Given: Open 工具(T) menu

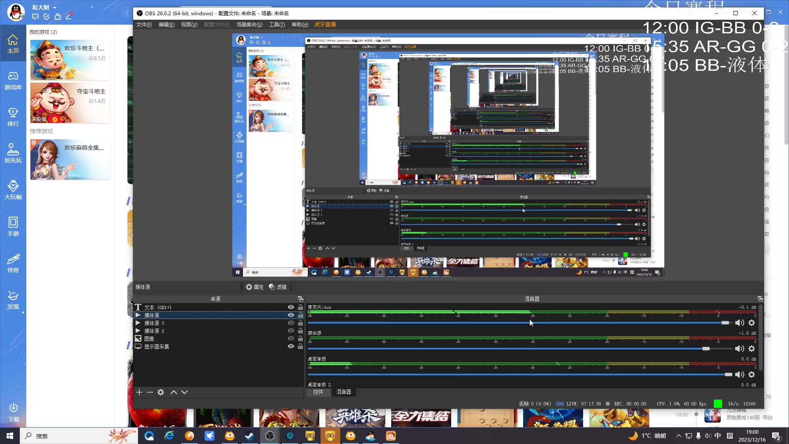Looking at the screenshot, I should click(x=277, y=25).
